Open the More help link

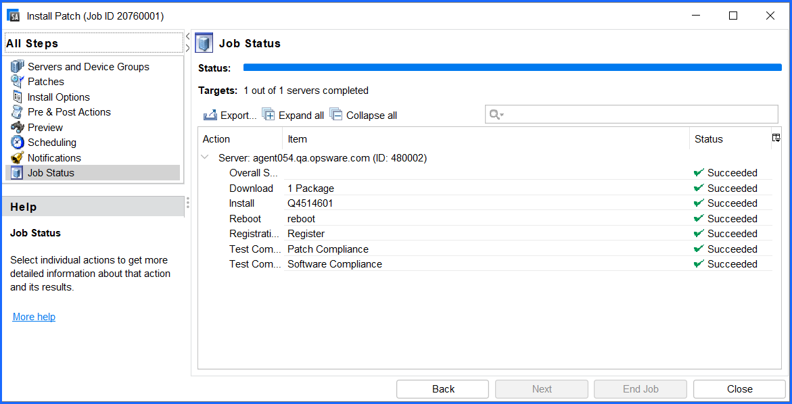pos(34,317)
